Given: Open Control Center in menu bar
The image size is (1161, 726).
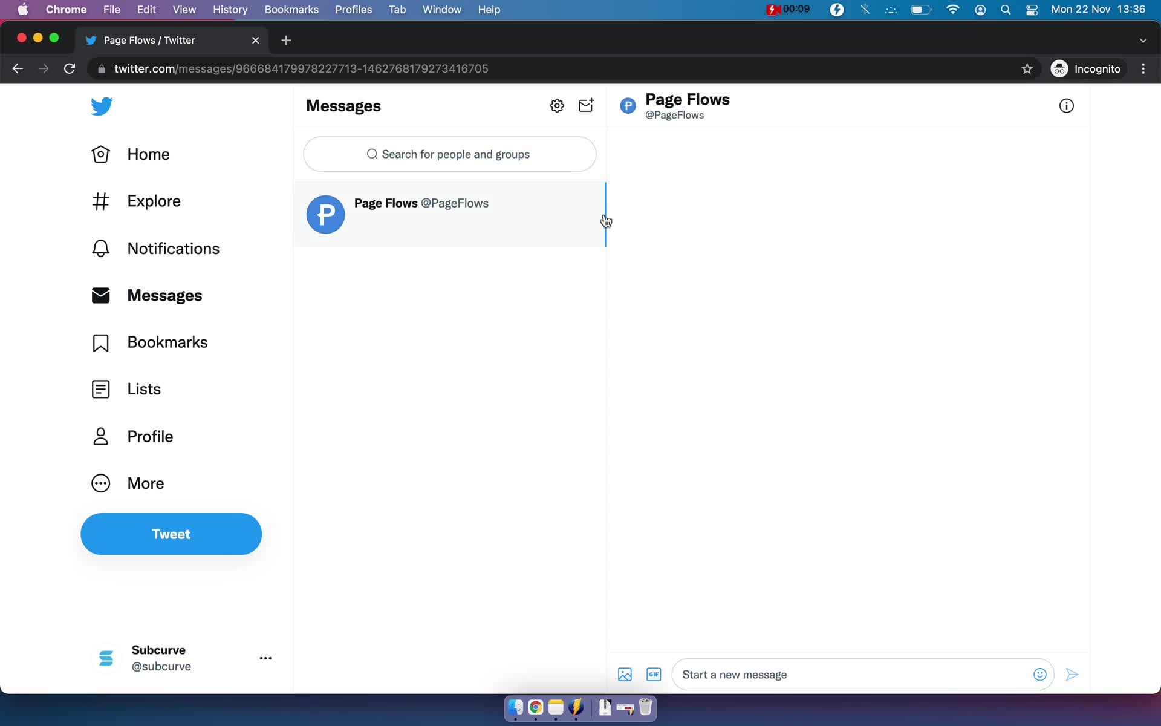Looking at the screenshot, I should [x=1032, y=10].
